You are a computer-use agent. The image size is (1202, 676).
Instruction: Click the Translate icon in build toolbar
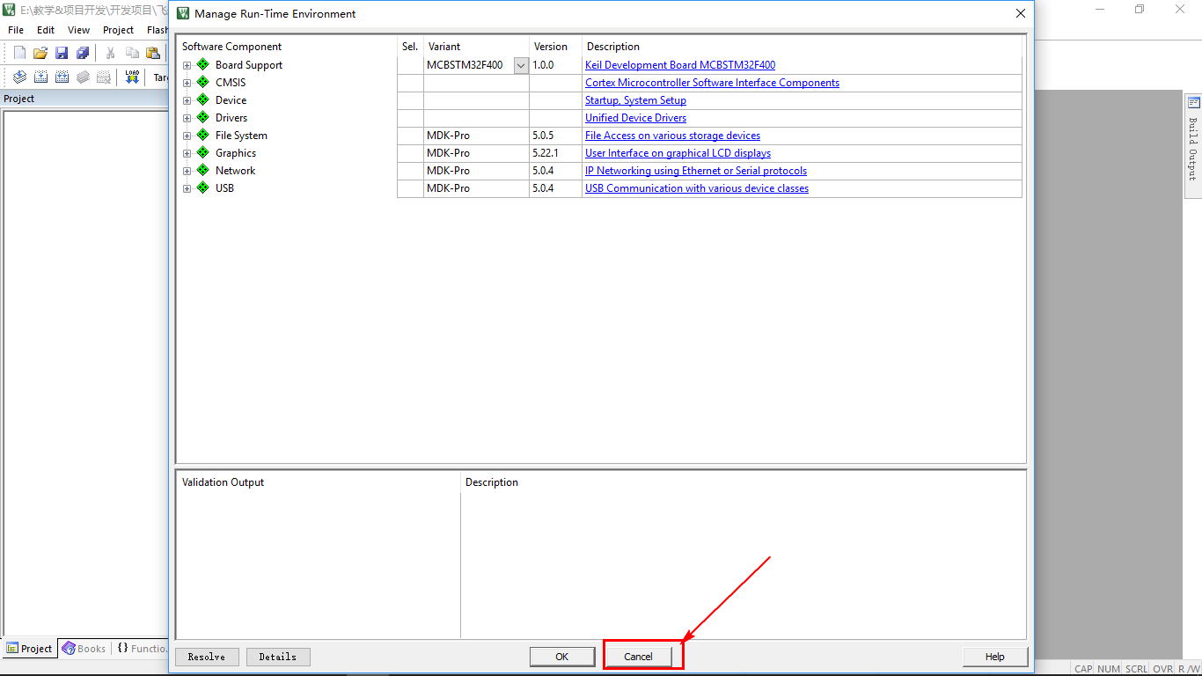pos(19,77)
